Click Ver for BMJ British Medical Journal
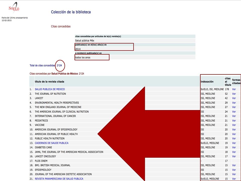The height and width of the screenshot is (181, 241). (x=234, y=165)
